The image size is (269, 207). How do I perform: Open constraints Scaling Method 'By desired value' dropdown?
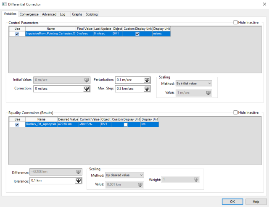click(x=124, y=175)
